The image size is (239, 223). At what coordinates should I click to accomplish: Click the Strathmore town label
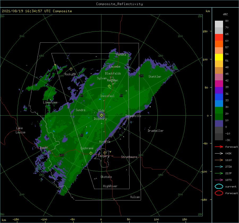pyautogui.click(x=129, y=157)
